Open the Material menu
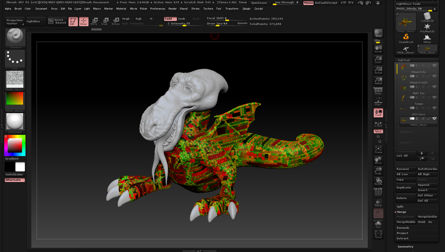This screenshot has height=252, width=445. tap(121, 9)
